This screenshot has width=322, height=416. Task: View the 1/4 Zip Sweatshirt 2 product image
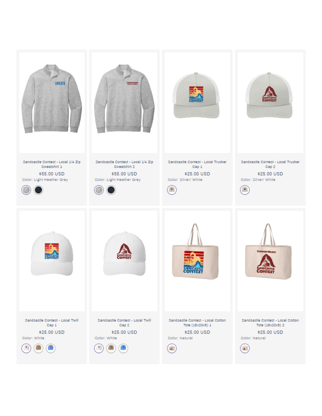[124, 102]
